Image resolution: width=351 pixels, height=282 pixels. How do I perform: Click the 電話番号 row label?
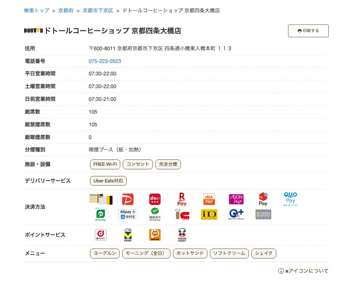pyautogui.click(x=35, y=61)
